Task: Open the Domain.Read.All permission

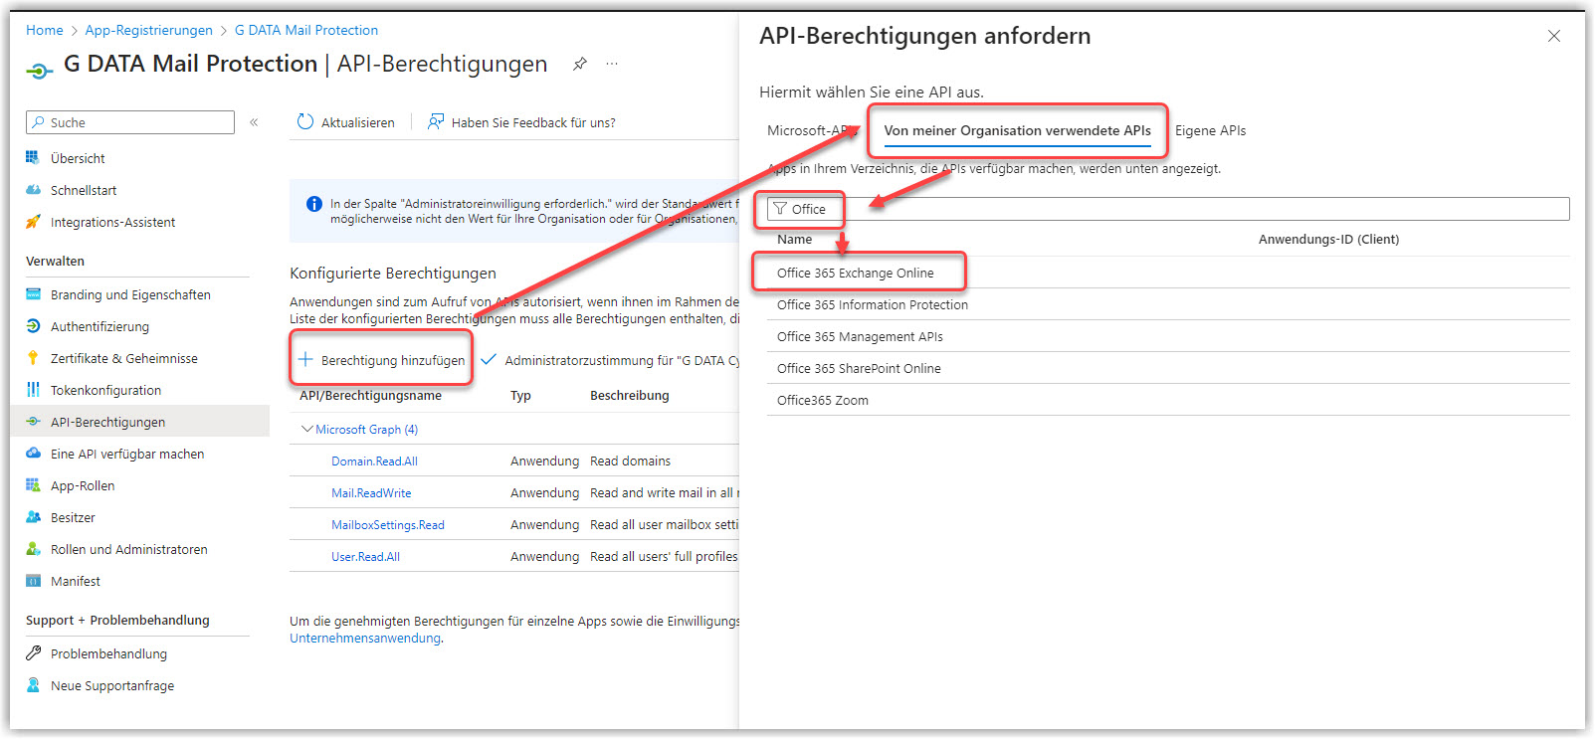Action: [x=374, y=461]
